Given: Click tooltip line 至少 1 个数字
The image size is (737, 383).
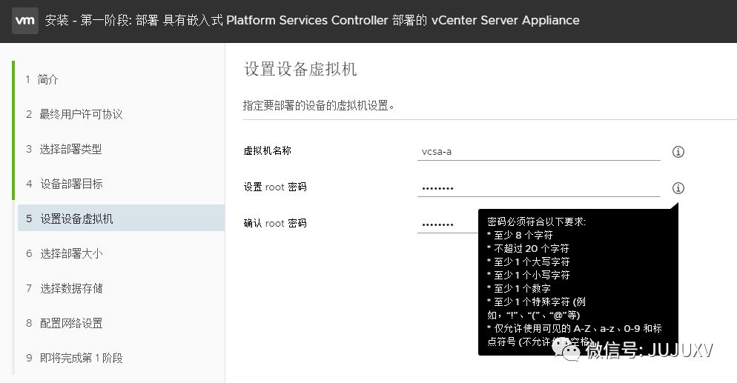Looking at the screenshot, I should point(519,288).
